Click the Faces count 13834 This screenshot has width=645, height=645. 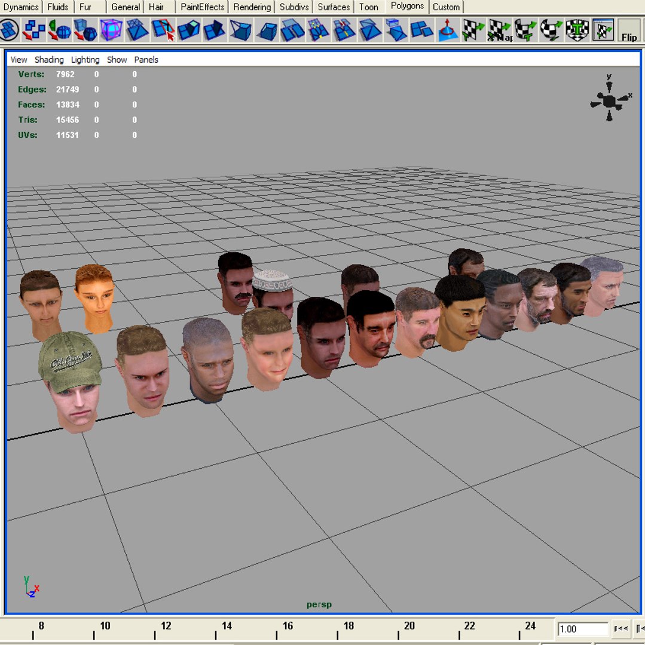68,105
